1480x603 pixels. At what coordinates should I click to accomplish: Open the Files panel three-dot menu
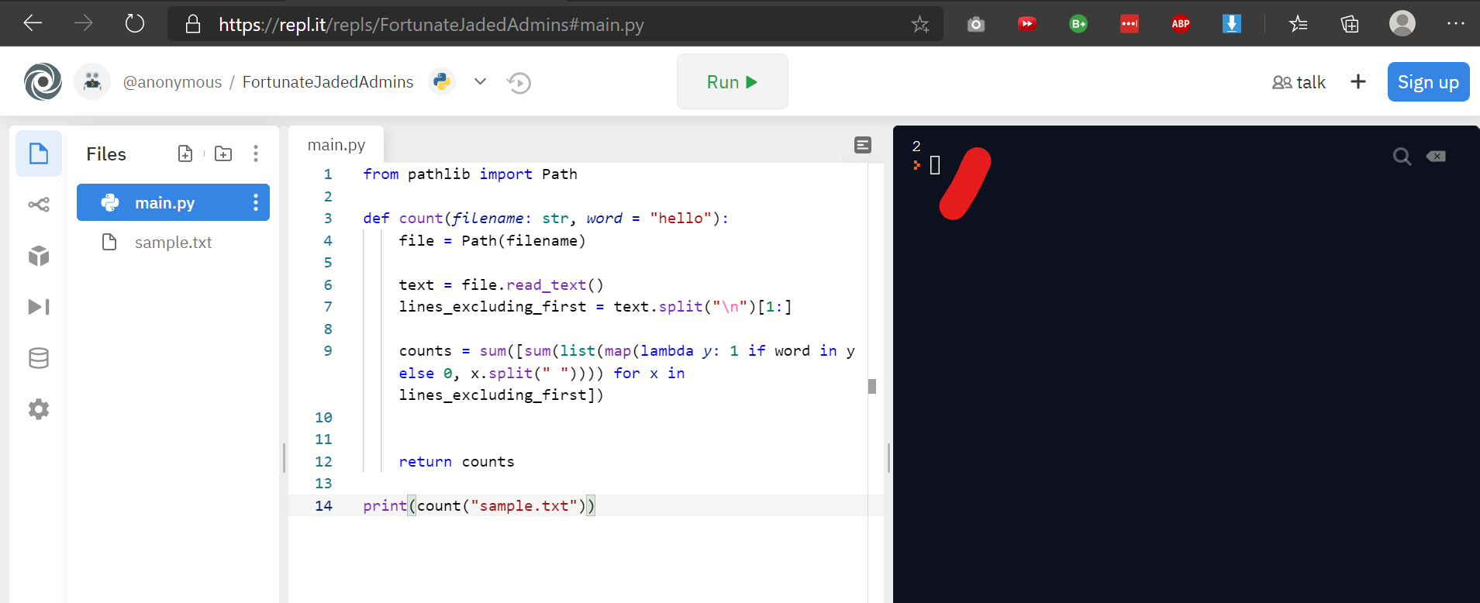pos(255,153)
